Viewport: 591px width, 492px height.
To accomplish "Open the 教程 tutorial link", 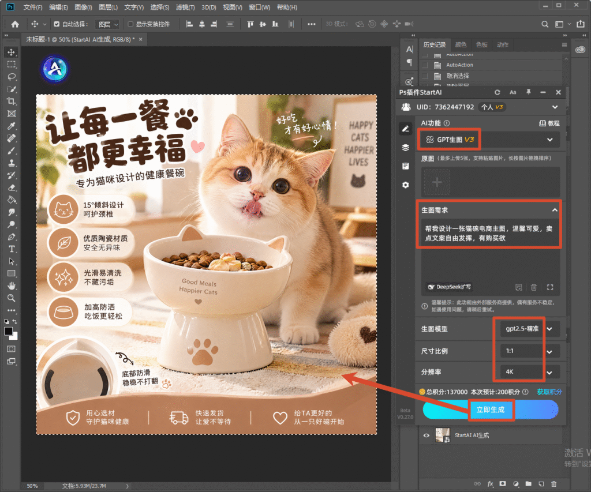I will click(549, 123).
